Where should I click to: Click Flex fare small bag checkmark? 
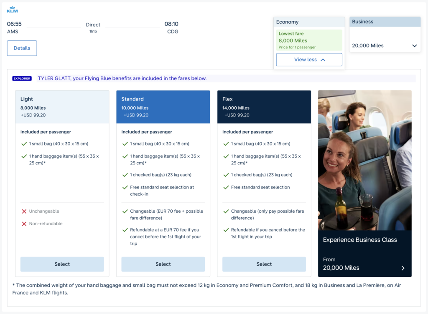(x=226, y=144)
